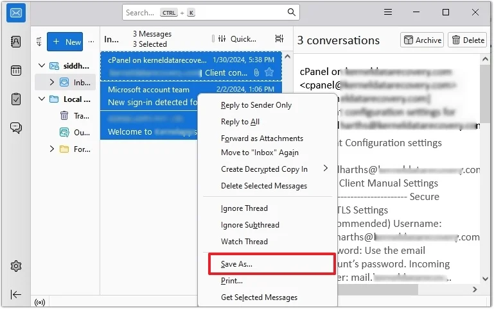Viewport: 494px width, 309px height.
Task: Archive the selected conversations
Action: [422, 40]
